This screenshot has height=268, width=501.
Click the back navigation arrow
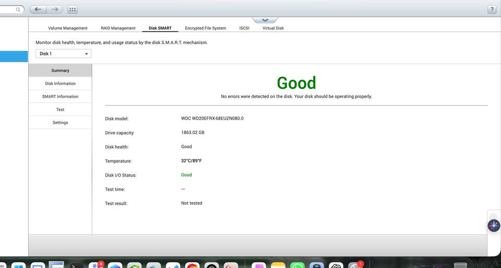coord(38,9)
